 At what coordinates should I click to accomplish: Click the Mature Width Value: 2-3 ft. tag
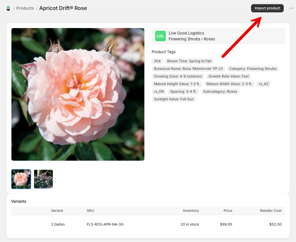(229, 84)
